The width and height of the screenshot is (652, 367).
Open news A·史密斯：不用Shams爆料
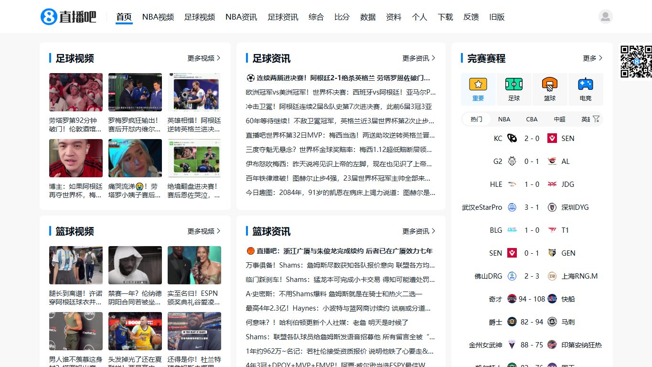tap(334, 294)
